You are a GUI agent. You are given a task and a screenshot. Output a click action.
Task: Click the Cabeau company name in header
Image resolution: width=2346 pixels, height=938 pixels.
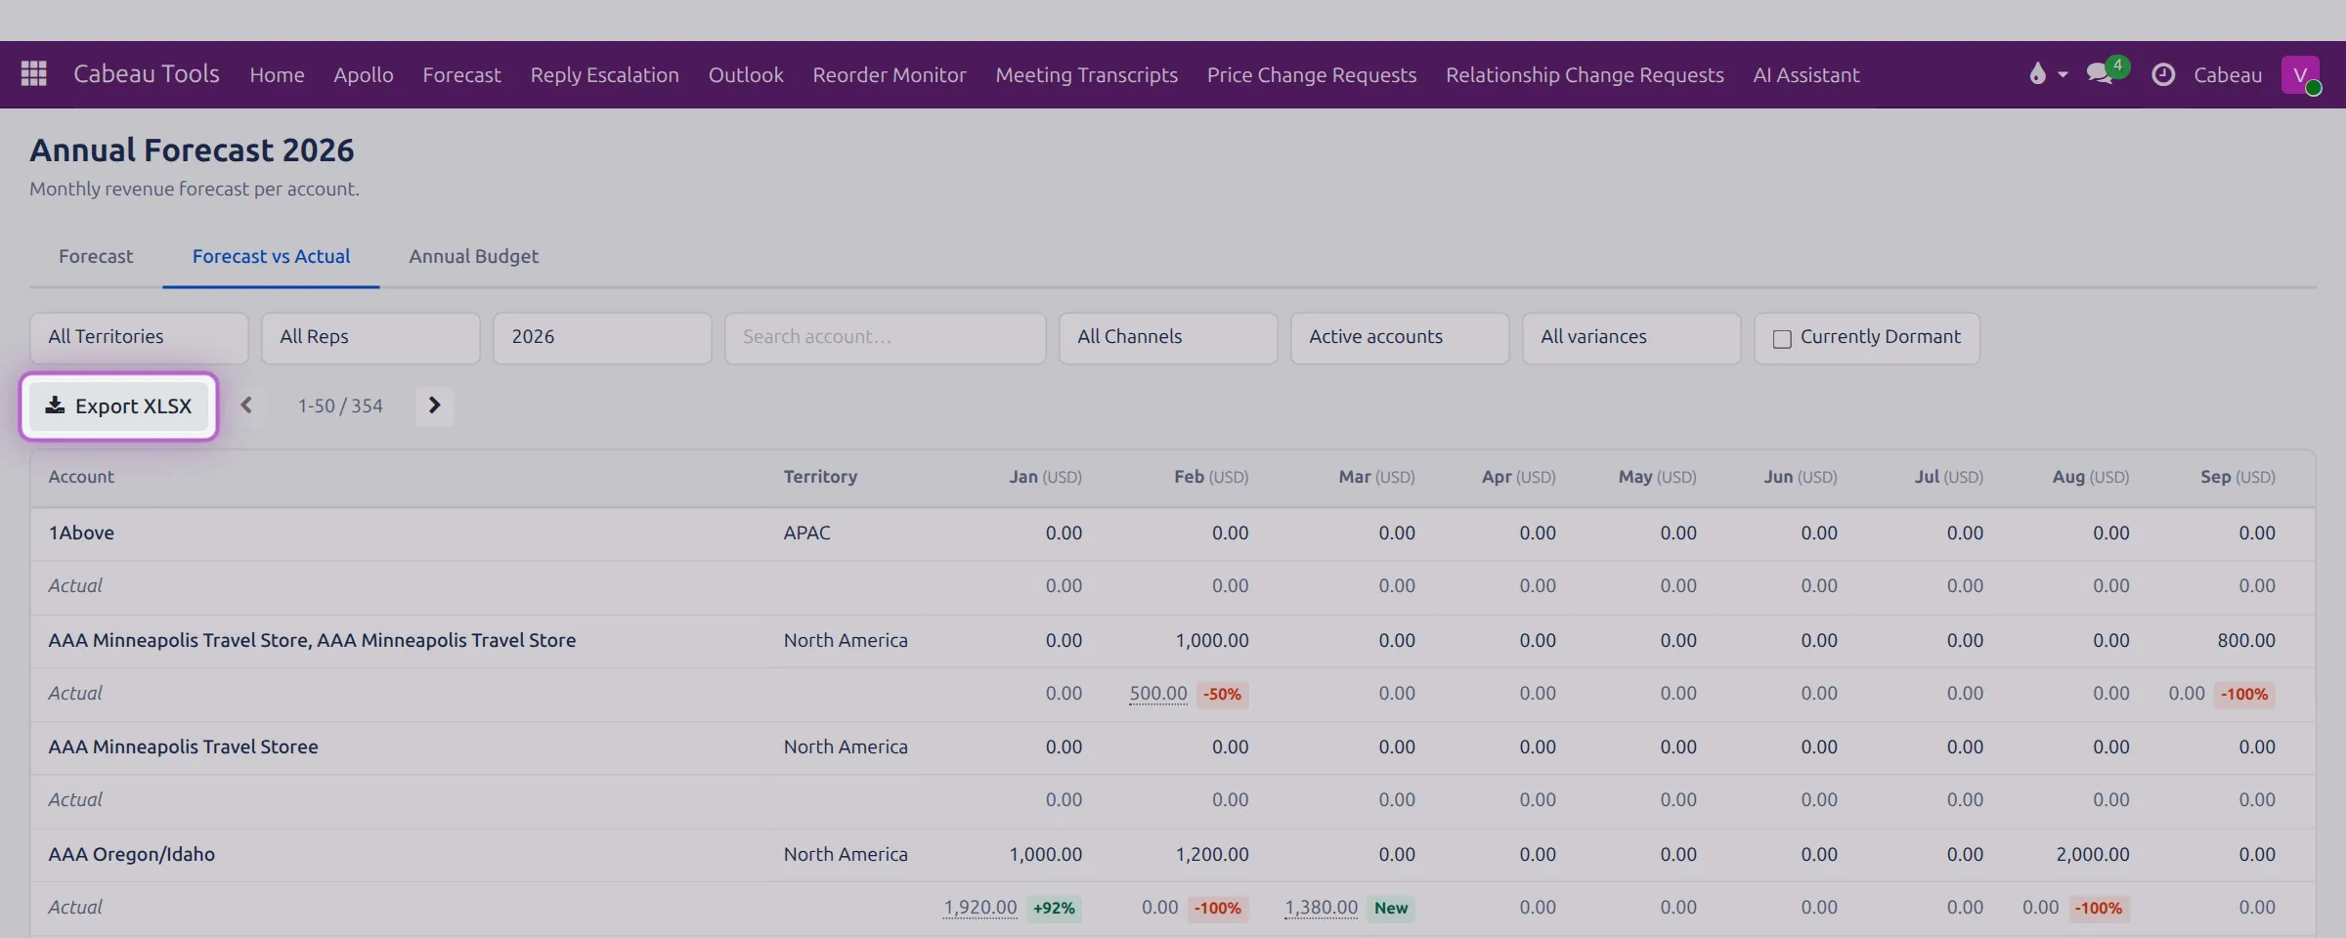pyautogui.click(x=2228, y=75)
